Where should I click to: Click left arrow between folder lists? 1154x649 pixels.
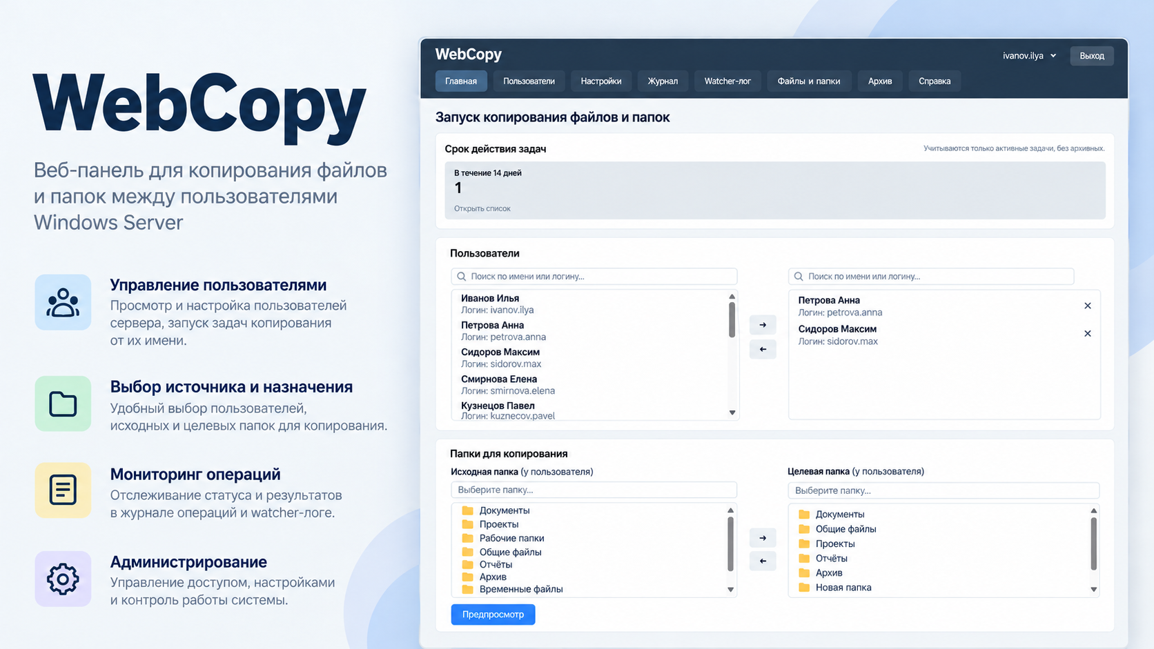763,561
